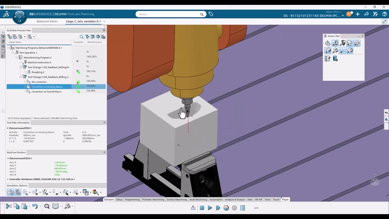Click the export upload icon in player bar
This screenshot has width=389, height=219.
point(193,208)
